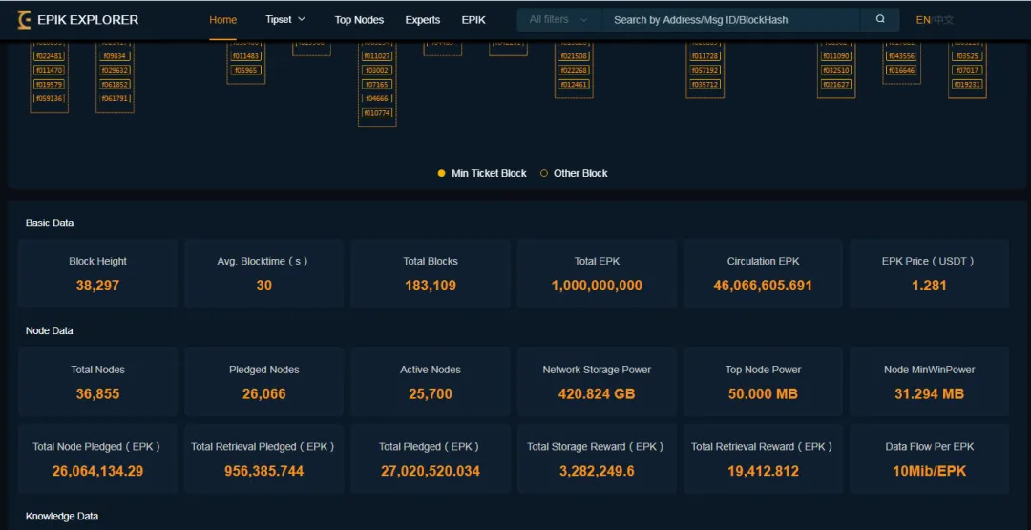Open block f012461
The width and height of the screenshot is (1031, 530).
tap(574, 84)
